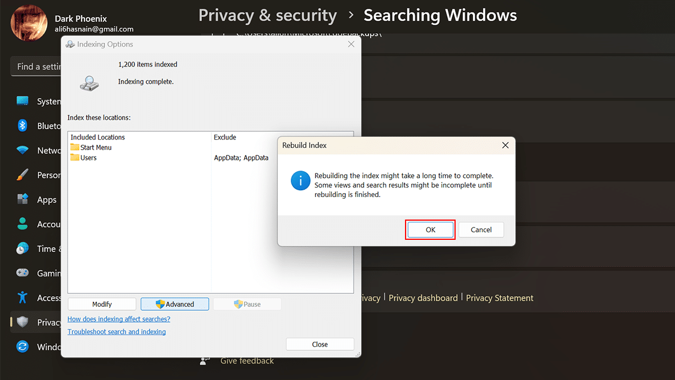Open the Advanced indexing options button
The width and height of the screenshot is (675, 380).
pos(175,304)
